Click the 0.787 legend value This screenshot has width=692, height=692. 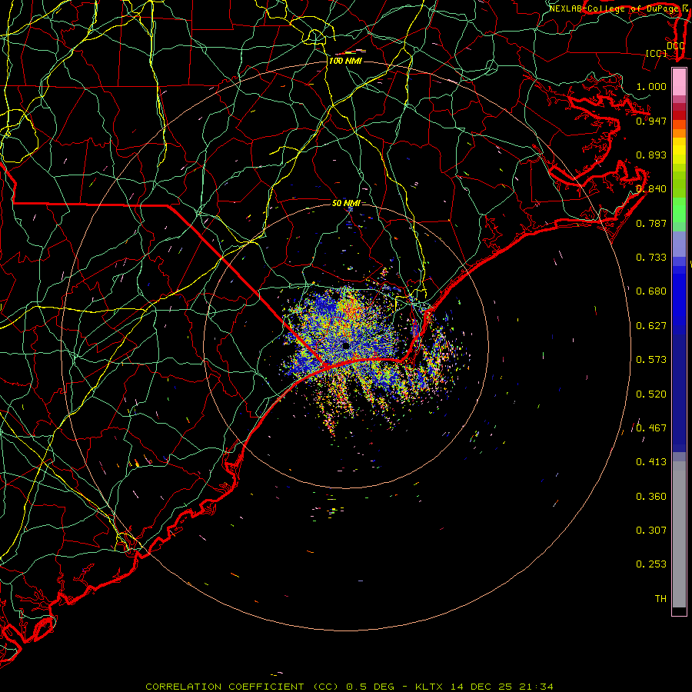tap(651, 223)
